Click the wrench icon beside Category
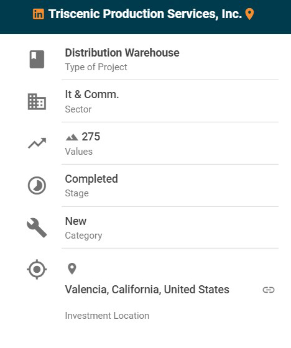291x348 pixels. (x=37, y=227)
